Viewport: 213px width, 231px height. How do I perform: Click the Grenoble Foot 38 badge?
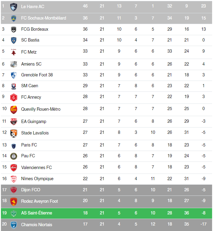click(x=14, y=75)
